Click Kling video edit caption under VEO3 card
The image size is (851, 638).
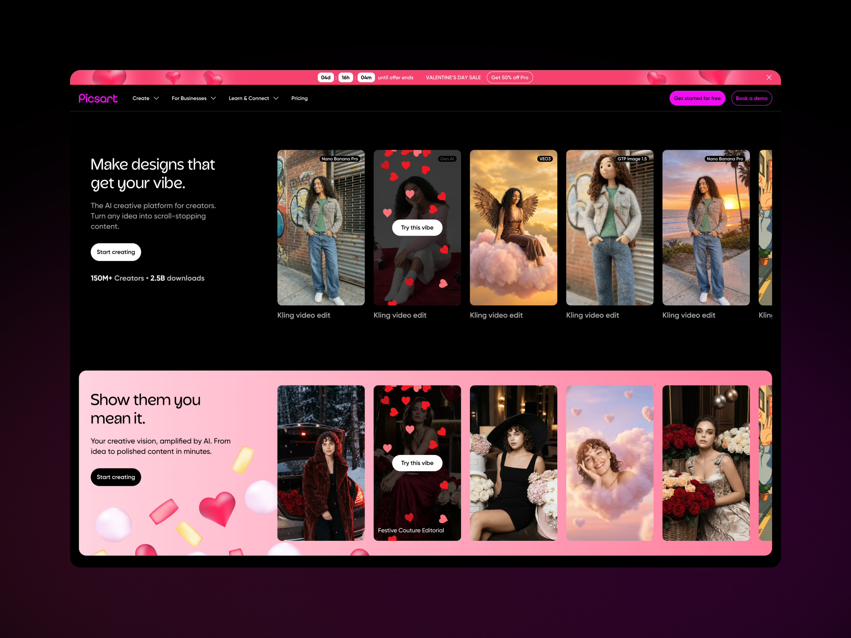click(x=496, y=315)
